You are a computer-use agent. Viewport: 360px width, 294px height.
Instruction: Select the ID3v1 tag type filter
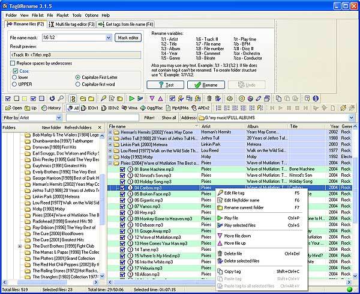pyautogui.click(x=90, y=108)
